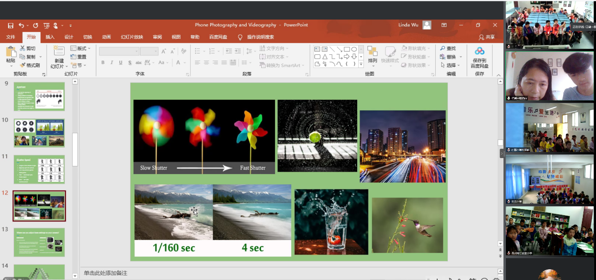The image size is (596, 280).
Task: Open the Change Case (Aa) dropdown
Action: pyautogui.click(x=163, y=63)
